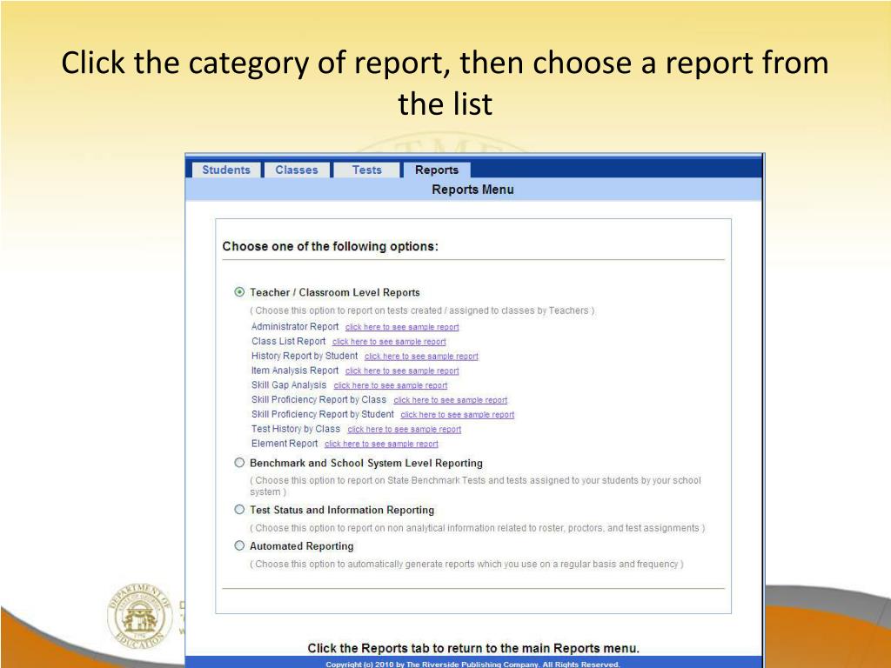Screen dimensions: 891x668
Task: Select the Reports tab
Action: point(437,170)
